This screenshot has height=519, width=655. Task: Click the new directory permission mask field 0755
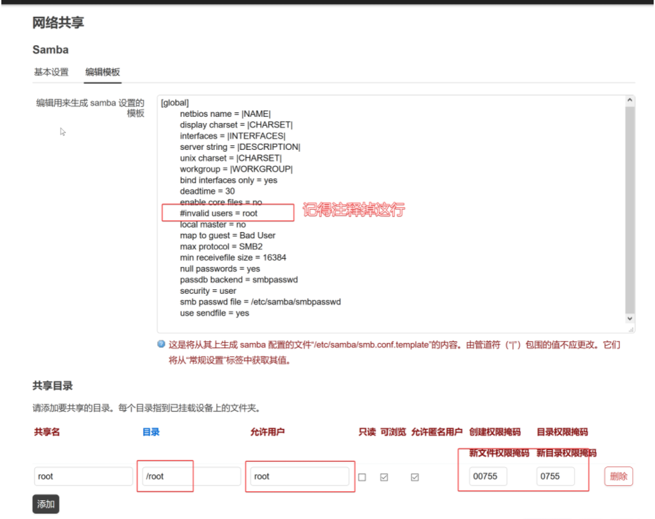coord(556,476)
